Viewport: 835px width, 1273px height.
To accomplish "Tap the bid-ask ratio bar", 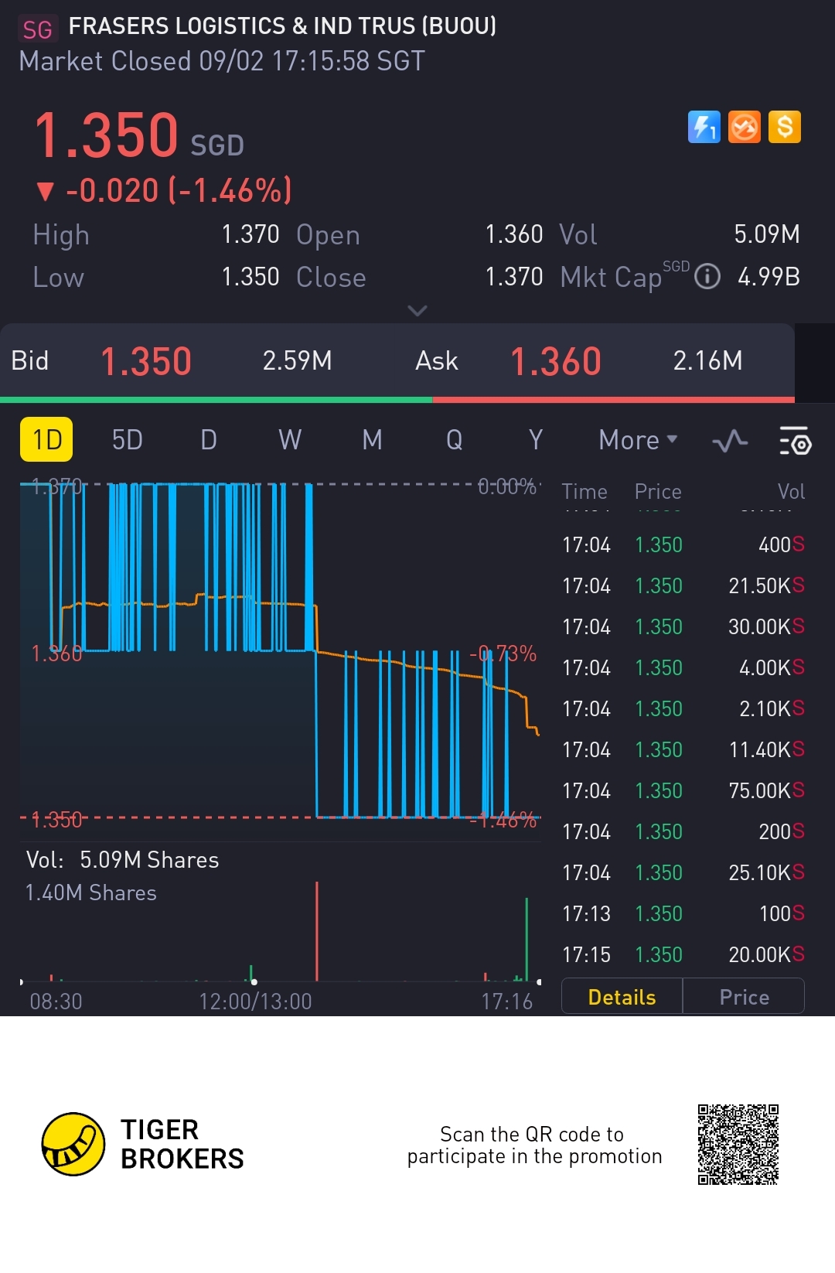I will pyautogui.click(x=397, y=400).
